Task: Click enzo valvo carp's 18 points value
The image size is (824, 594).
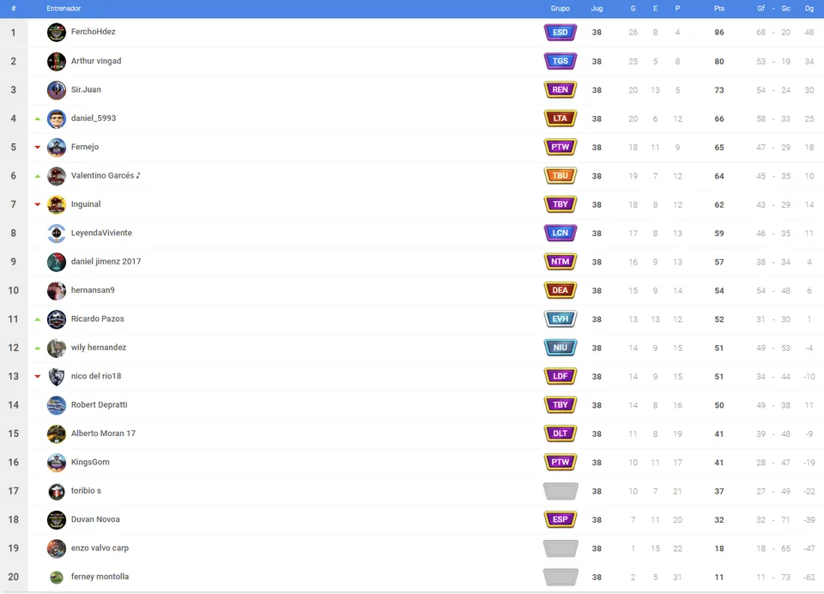Action: [719, 549]
